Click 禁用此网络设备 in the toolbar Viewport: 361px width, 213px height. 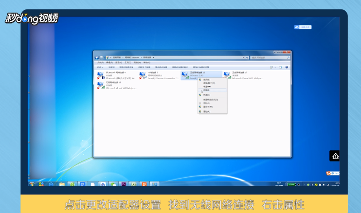pos(126,67)
